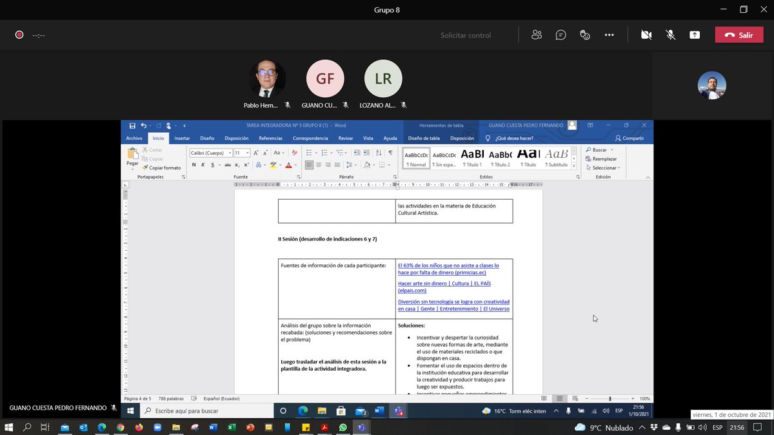The height and width of the screenshot is (435, 774).
Task: Click Copiar formato in Portapapeles
Action: [x=161, y=168]
